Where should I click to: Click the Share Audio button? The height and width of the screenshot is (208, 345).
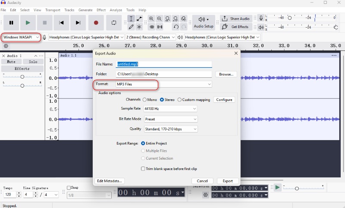pos(236,19)
